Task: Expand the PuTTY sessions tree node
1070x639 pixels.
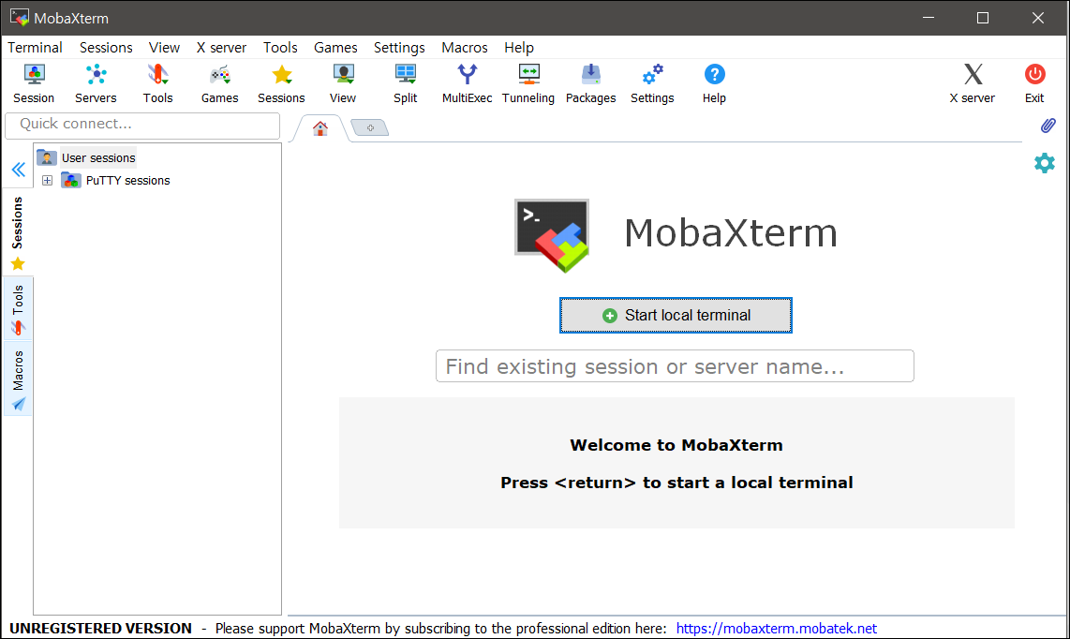Action: coord(47,180)
